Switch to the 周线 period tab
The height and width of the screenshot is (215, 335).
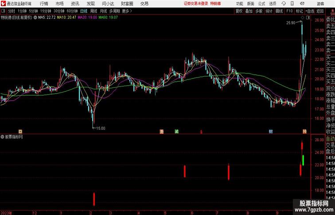click(93, 11)
